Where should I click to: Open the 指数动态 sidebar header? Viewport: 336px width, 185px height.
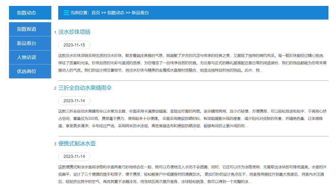[x=30, y=13]
